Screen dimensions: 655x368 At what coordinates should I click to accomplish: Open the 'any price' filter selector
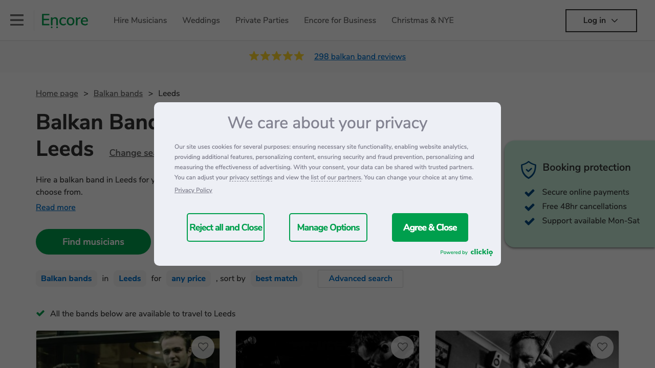[x=188, y=279]
